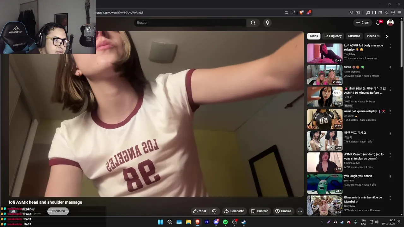Open options menu for Siren video
This screenshot has width=404, height=227.
click(x=390, y=68)
